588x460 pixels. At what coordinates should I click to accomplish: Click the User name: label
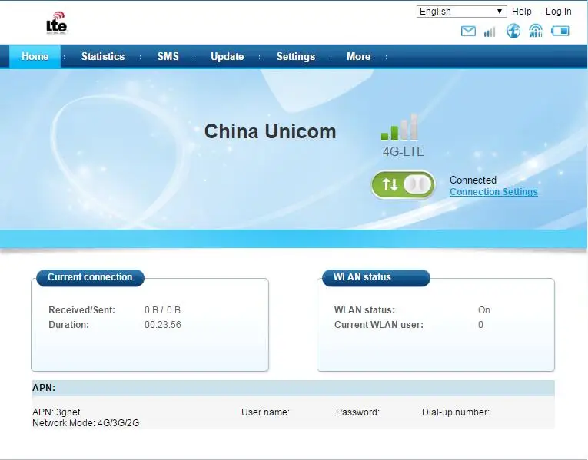pyautogui.click(x=265, y=412)
